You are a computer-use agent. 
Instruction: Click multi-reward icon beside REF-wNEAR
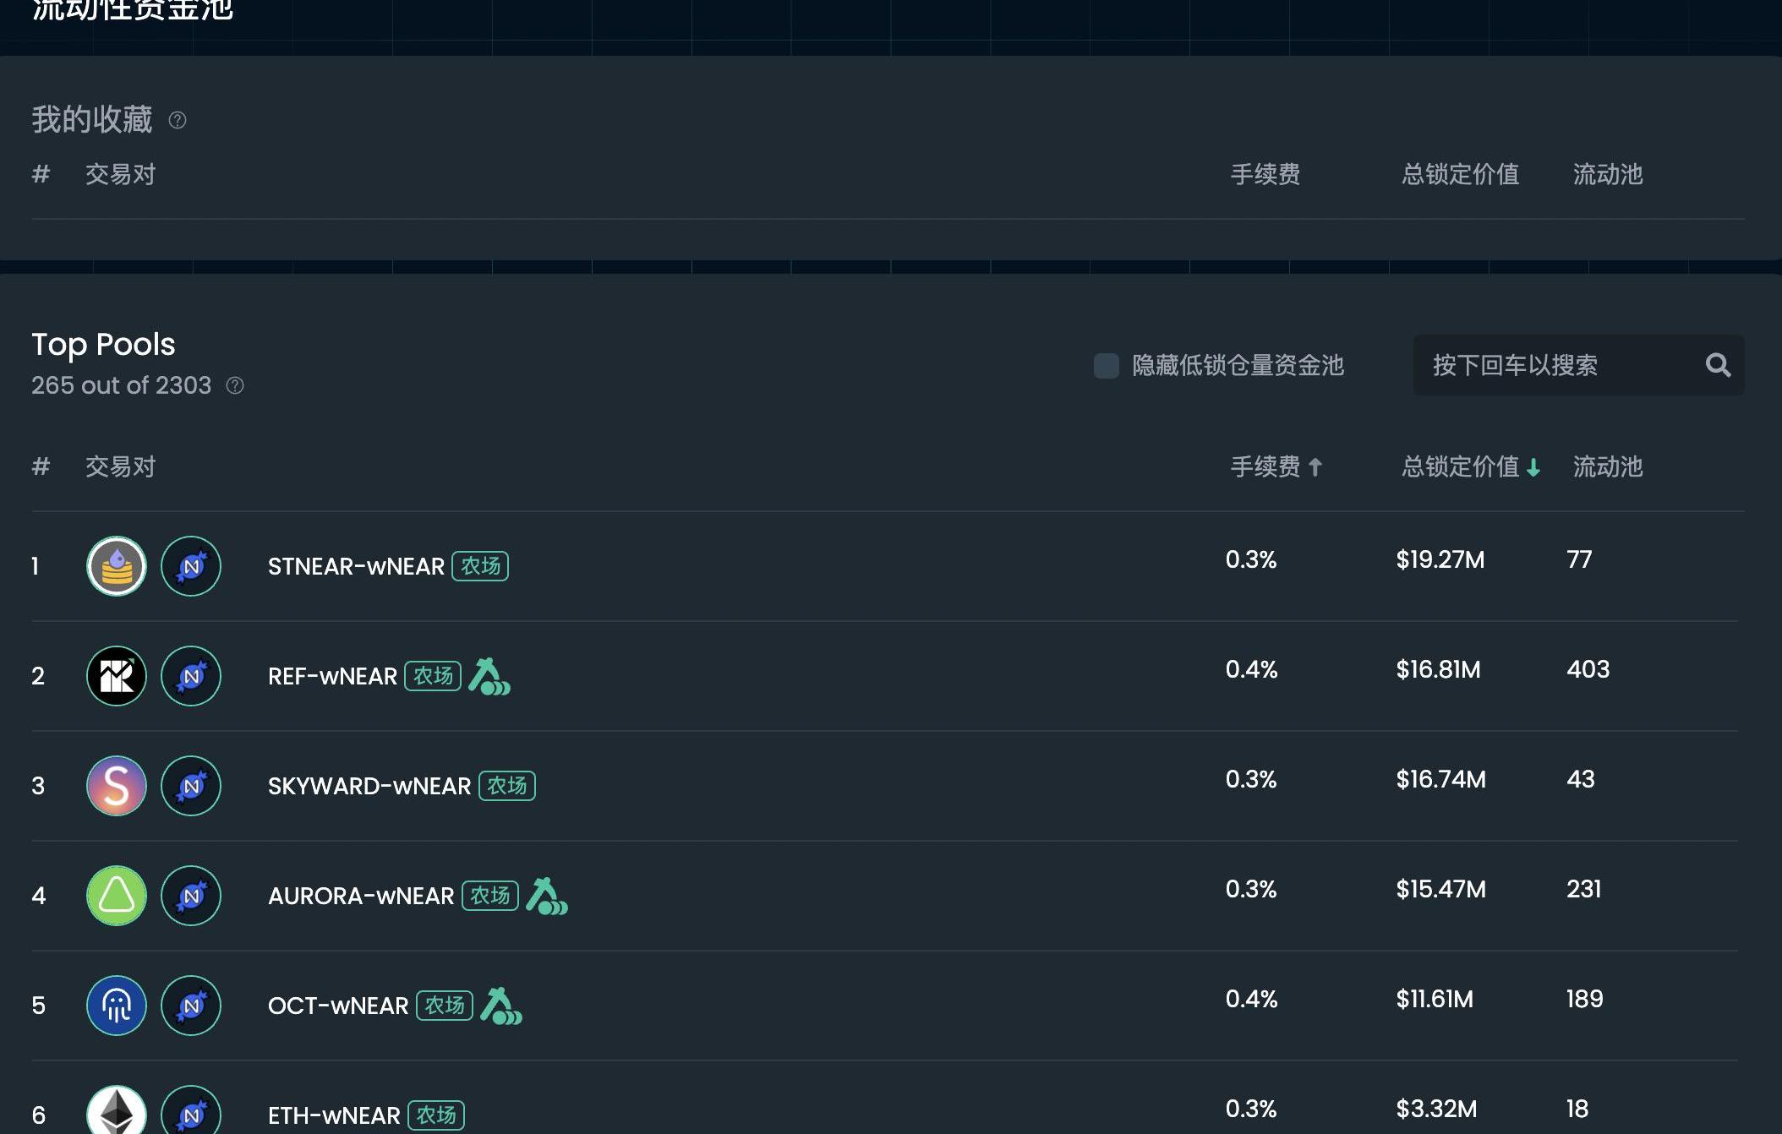pyautogui.click(x=489, y=677)
